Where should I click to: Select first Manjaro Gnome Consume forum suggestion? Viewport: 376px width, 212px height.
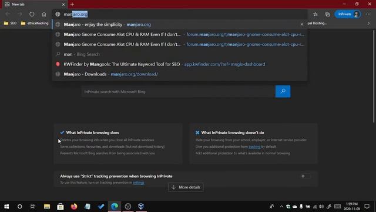coord(179,34)
